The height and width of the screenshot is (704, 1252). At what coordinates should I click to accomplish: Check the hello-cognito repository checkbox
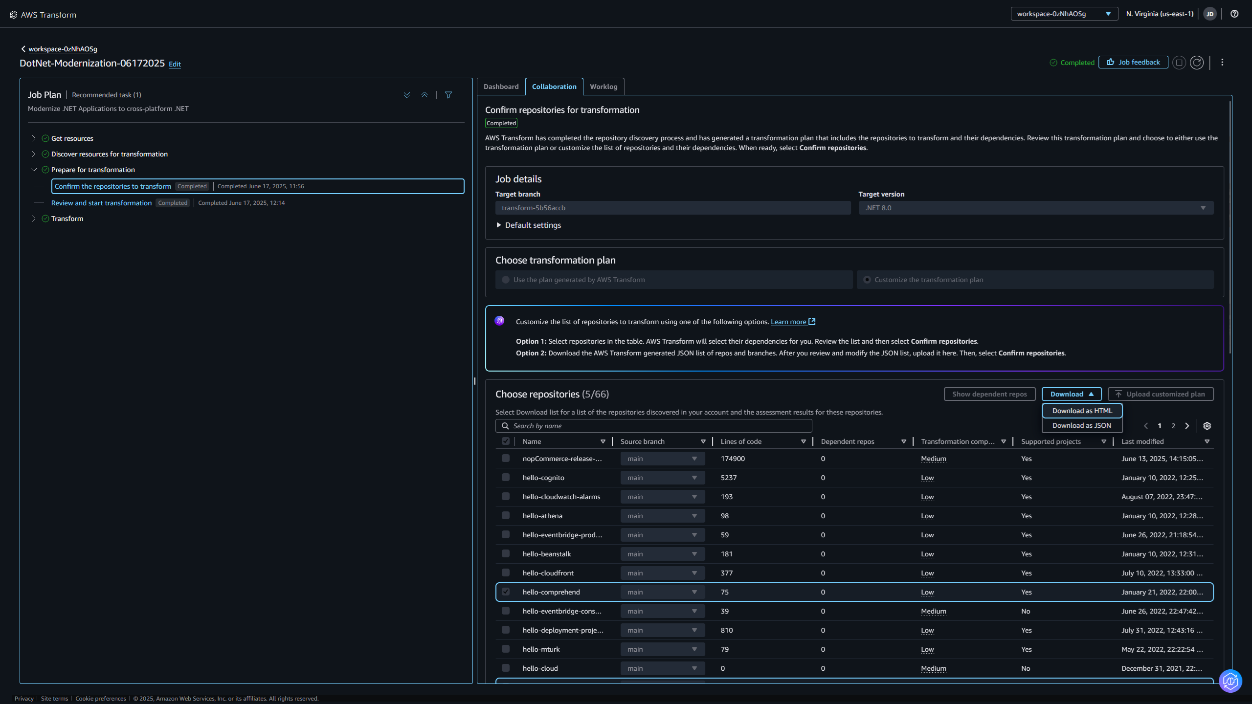[506, 477]
